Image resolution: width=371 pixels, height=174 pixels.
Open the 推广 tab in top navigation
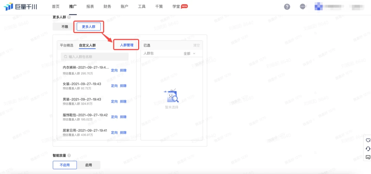pos(73,7)
